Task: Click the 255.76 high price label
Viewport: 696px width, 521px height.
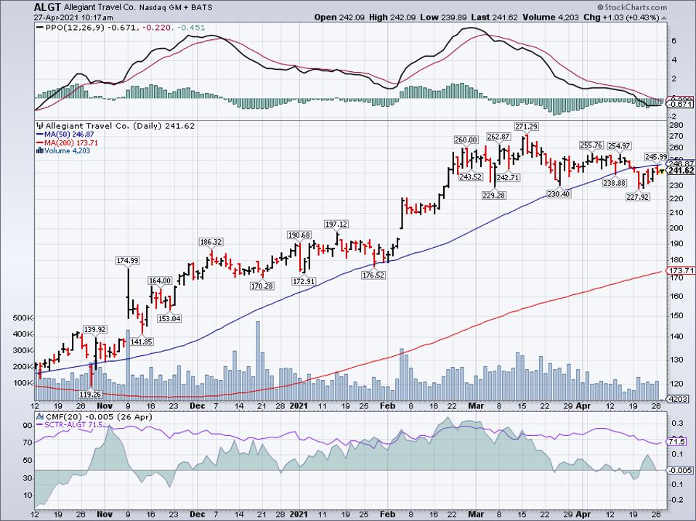Action: 591,145
